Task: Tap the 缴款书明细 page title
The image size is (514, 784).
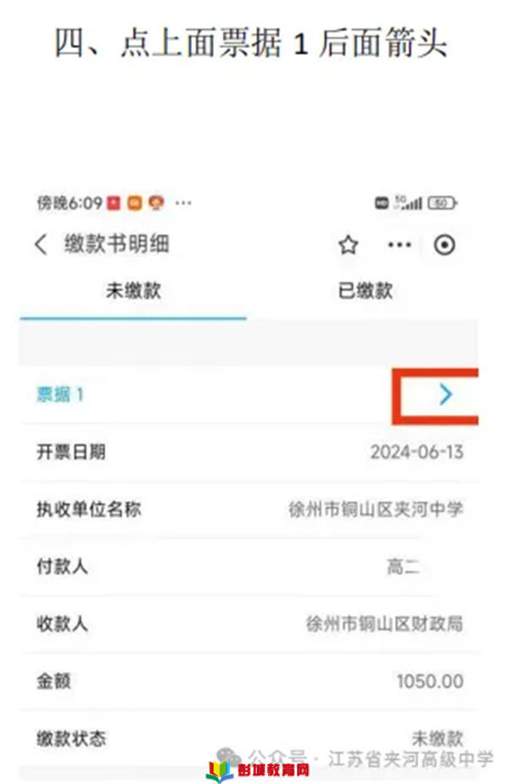Action: coord(117,244)
